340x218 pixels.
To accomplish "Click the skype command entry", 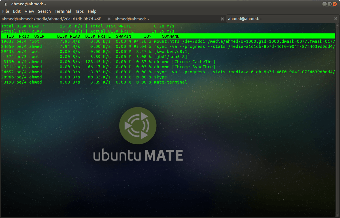I will click(x=160, y=77).
